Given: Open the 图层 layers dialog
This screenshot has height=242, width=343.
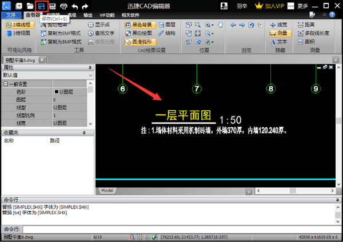Looking at the screenshot, I should click(x=167, y=25).
